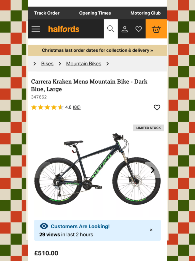Screen dimensions: 195x261
Task: Follow the Bikes breadcrumb link
Action: (x=47, y=64)
